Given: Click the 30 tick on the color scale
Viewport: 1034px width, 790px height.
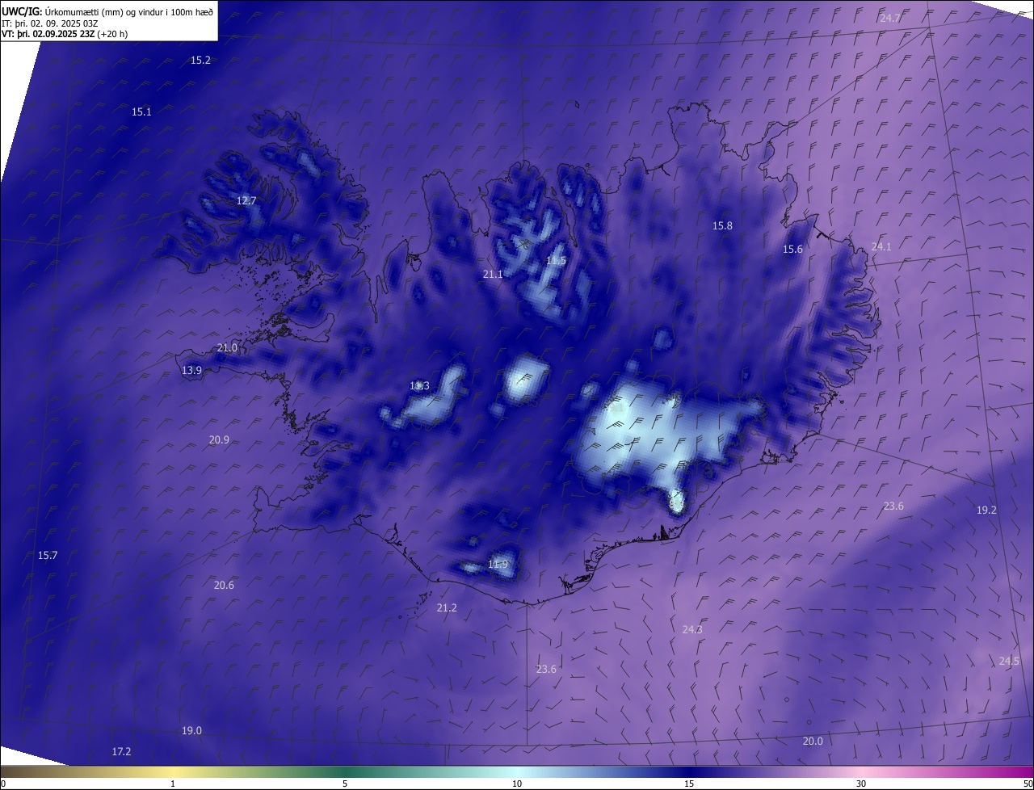Looking at the screenshot, I should point(861,784).
